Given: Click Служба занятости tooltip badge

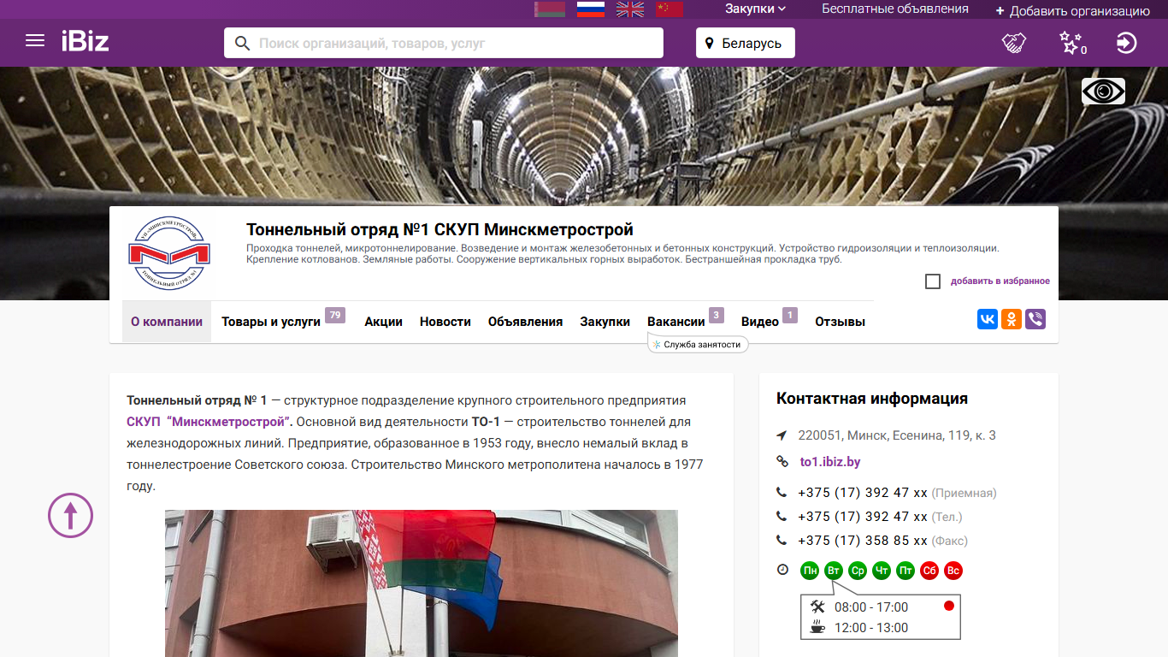Looking at the screenshot, I should pyautogui.click(x=698, y=344).
